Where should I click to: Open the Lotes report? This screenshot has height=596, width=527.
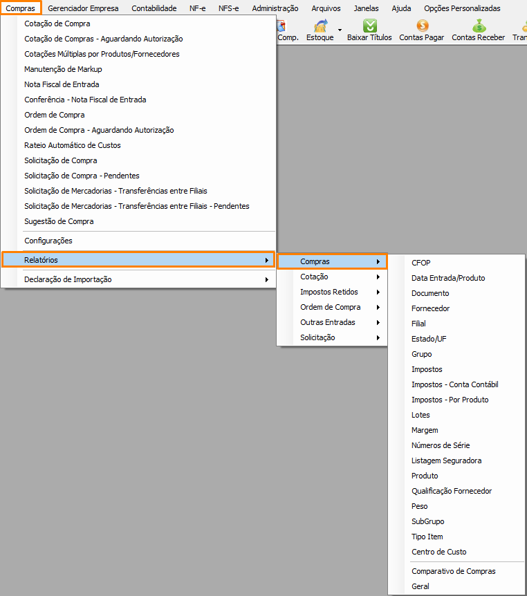click(456, 415)
